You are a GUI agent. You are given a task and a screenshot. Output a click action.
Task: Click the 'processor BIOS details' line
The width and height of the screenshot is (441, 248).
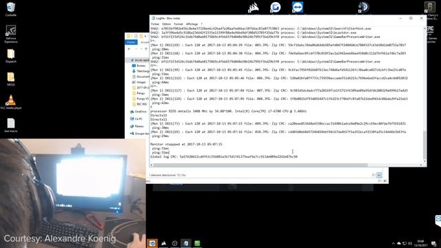click(228, 111)
